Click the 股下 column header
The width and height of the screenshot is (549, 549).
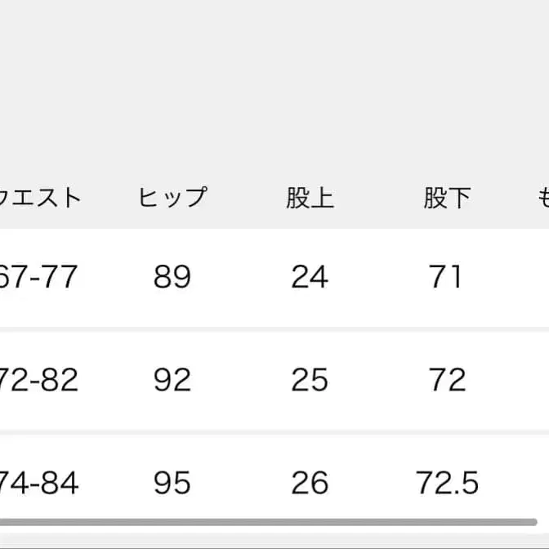pyautogui.click(x=447, y=198)
